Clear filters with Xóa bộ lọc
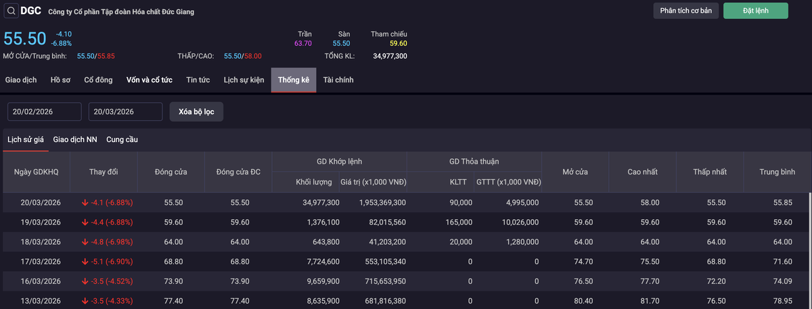The image size is (812, 309). pos(196,112)
